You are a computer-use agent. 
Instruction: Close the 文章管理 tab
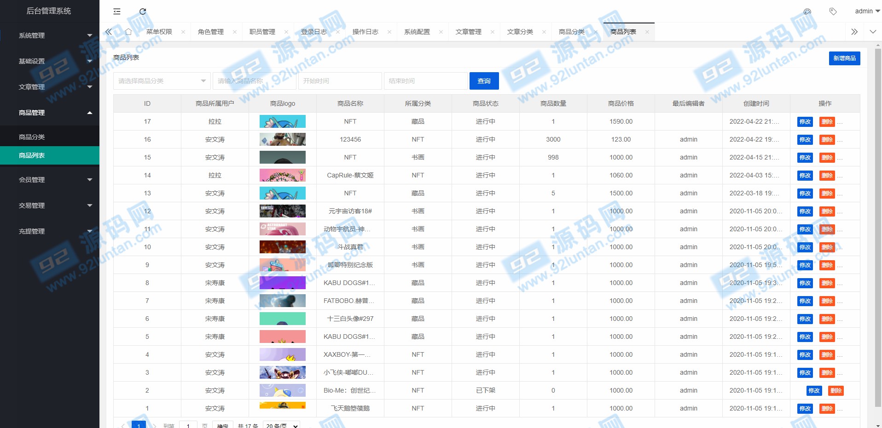pos(493,32)
